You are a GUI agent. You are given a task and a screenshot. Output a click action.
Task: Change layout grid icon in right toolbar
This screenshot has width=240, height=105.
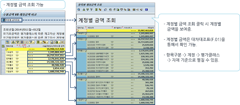134,10
